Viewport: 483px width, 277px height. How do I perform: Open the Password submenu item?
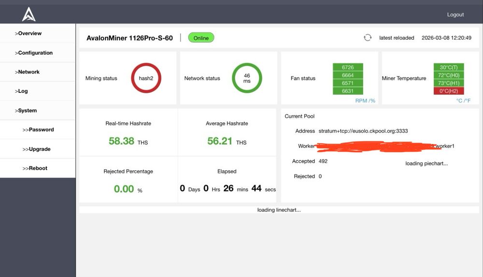pos(38,130)
